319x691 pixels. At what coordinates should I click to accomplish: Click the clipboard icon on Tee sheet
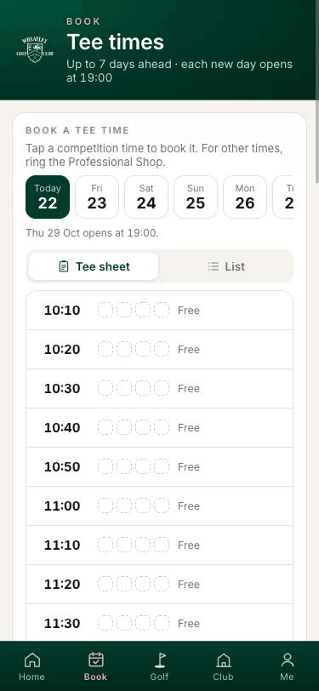(x=64, y=266)
